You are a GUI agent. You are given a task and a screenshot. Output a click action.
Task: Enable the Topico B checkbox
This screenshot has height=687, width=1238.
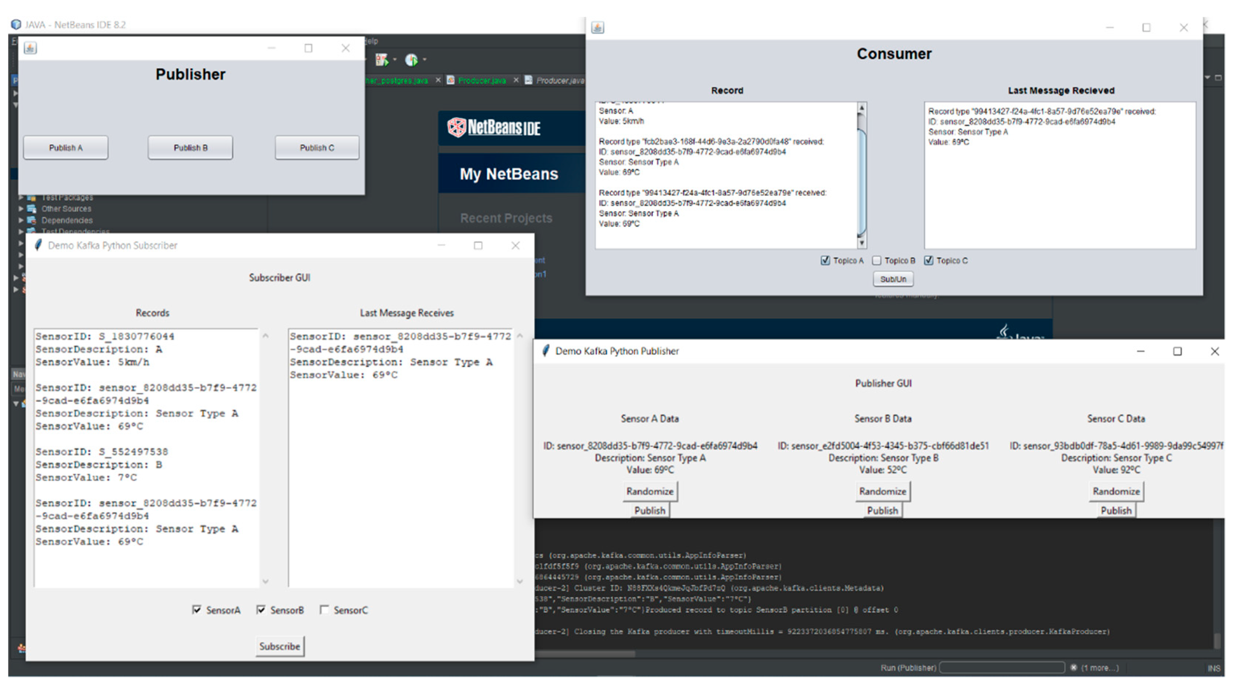coord(877,261)
